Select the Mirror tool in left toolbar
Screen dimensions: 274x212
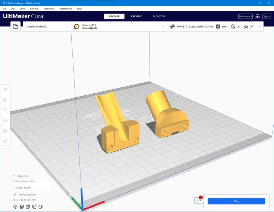[5, 120]
